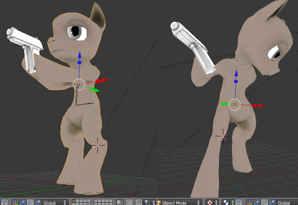
Task: Toggle manipulate center points in the right header
Action: [238, 203]
